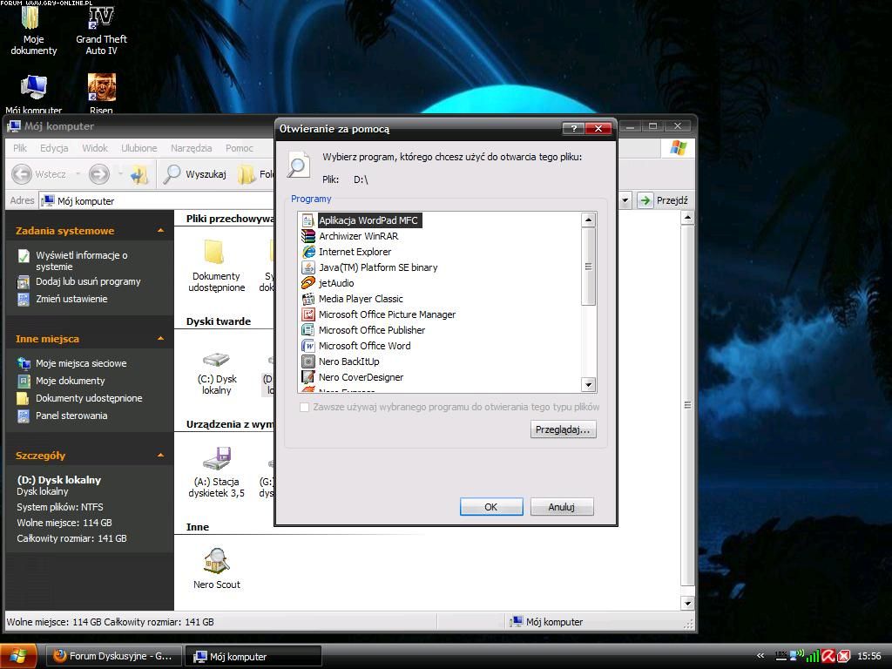Open the Dokumenty udostępnione folder icon
Image resolution: width=892 pixels, height=669 pixels.
tap(216, 253)
